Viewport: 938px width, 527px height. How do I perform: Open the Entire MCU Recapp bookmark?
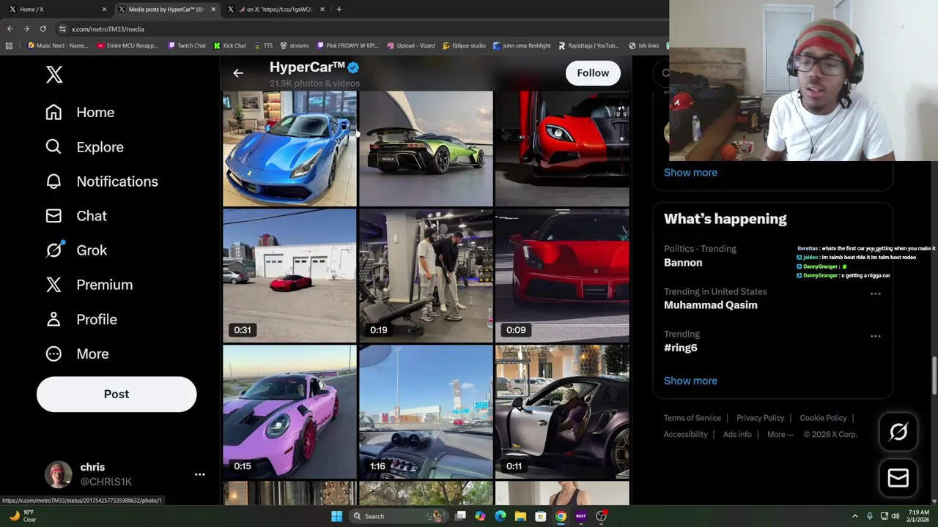pyautogui.click(x=128, y=45)
